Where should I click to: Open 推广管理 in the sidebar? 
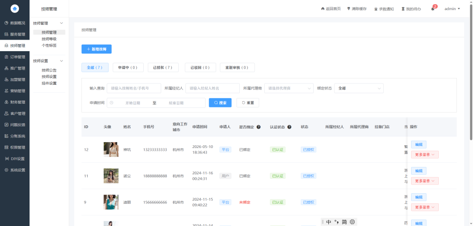(x=15, y=68)
